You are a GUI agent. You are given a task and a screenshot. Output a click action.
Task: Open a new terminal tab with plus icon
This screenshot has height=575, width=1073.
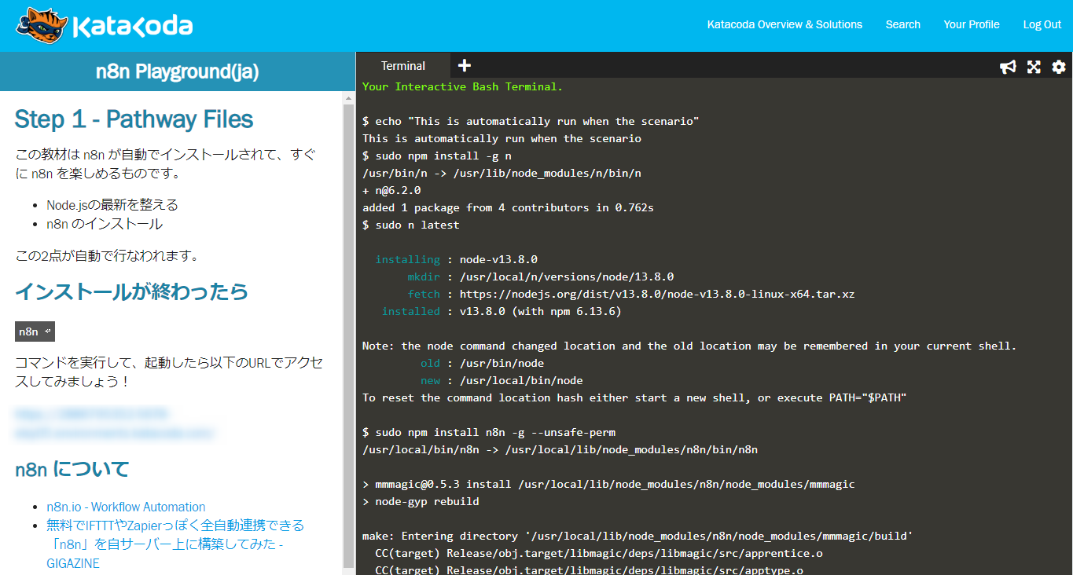click(464, 66)
